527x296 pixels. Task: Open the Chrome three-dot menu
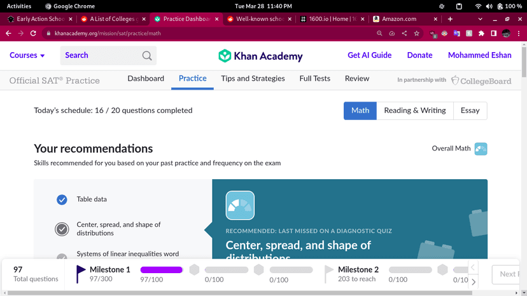tap(519, 33)
